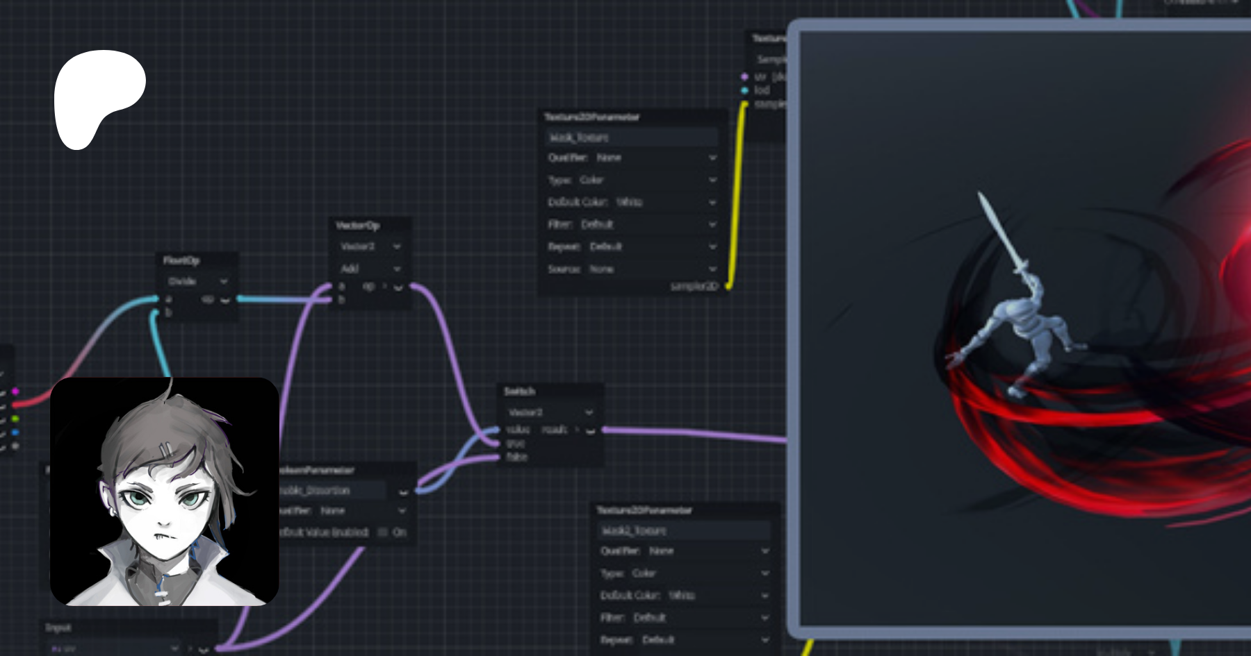The width and height of the screenshot is (1251, 656).
Task: Click the Mask2_Texture parameter name field
Action: tap(683, 530)
